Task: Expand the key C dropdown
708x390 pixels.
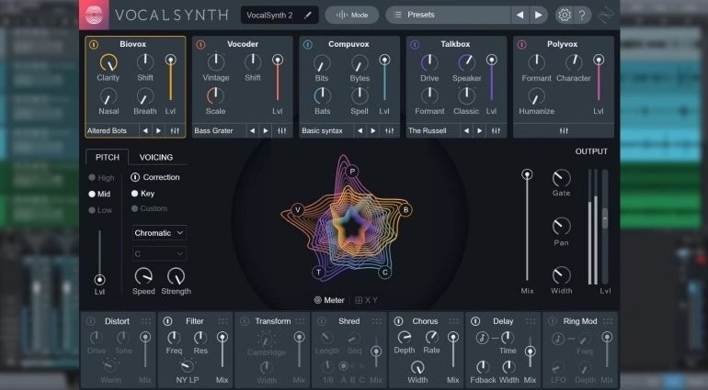Action: coord(159,252)
